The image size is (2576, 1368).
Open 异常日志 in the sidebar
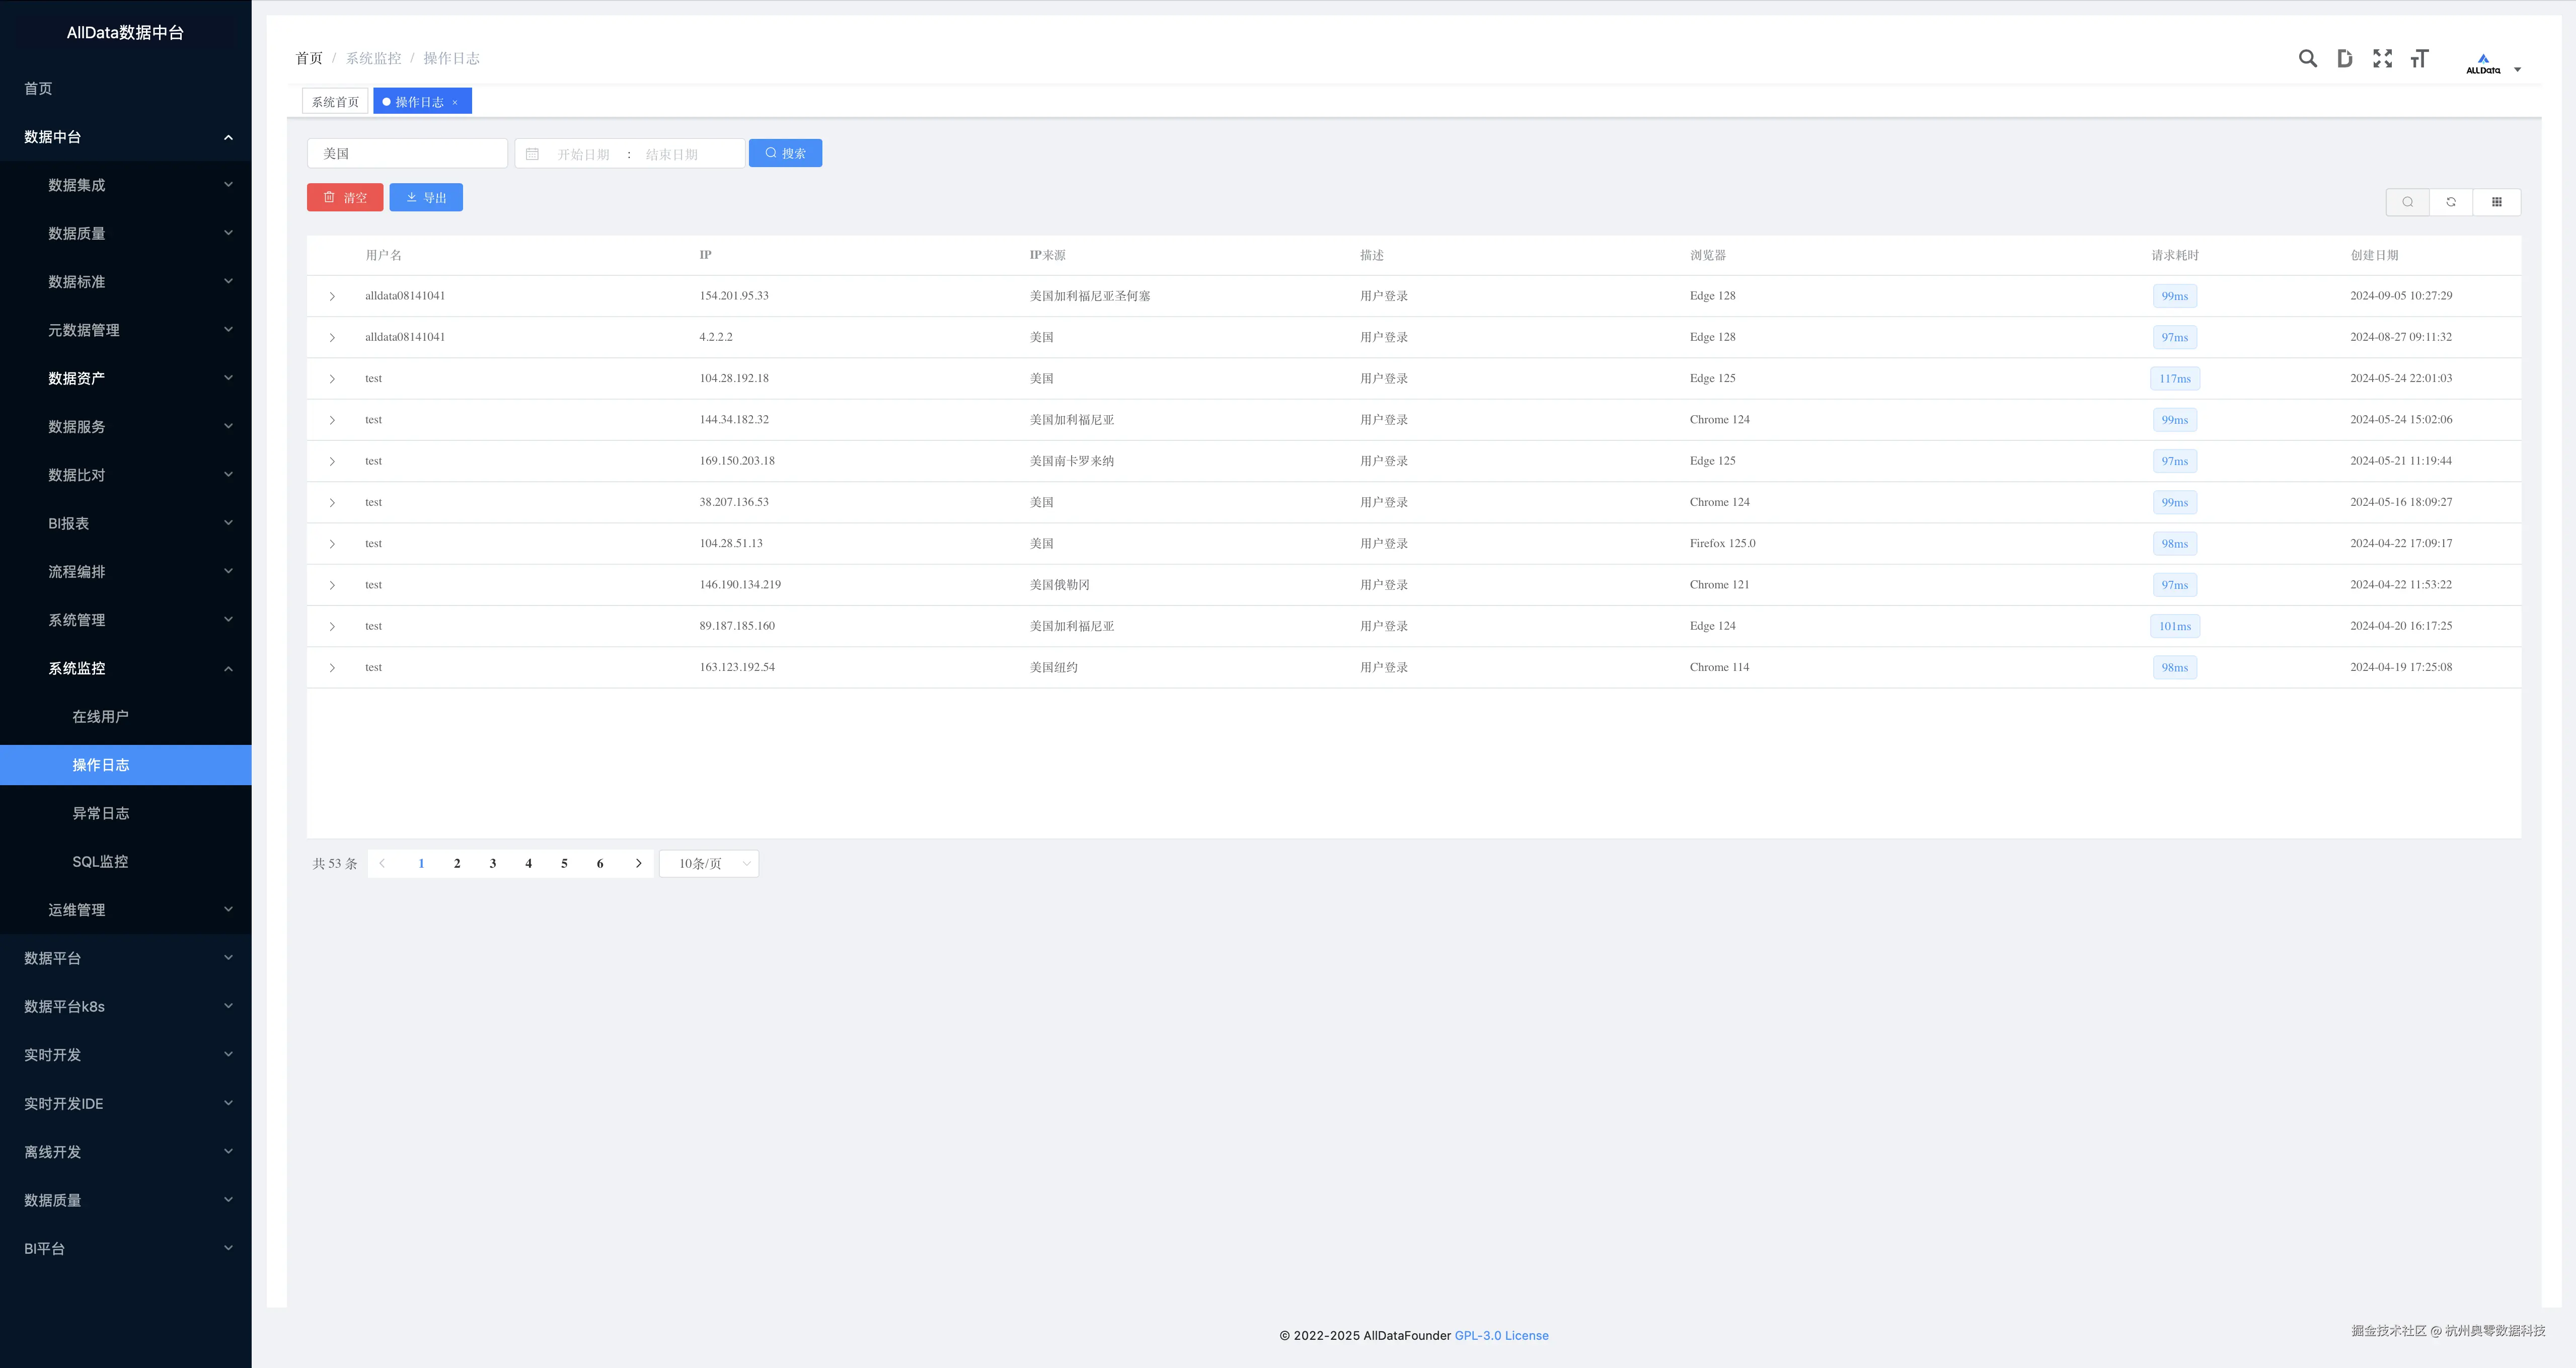tap(100, 813)
